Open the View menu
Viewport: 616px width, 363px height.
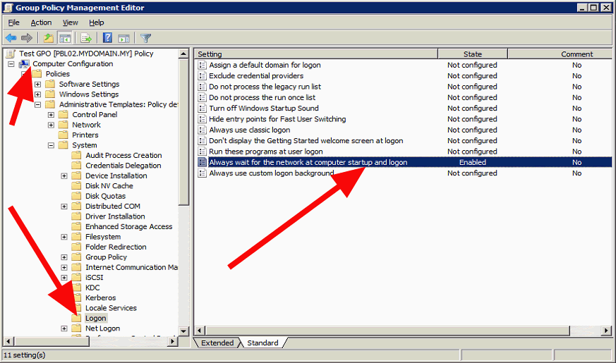(x=70, y=23)
